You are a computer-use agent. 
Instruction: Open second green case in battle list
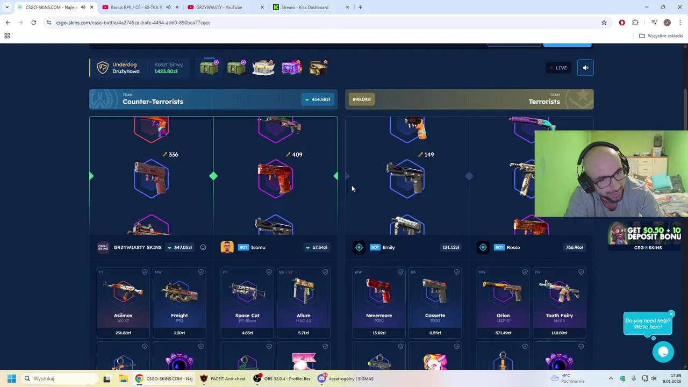tap(236, 68)
